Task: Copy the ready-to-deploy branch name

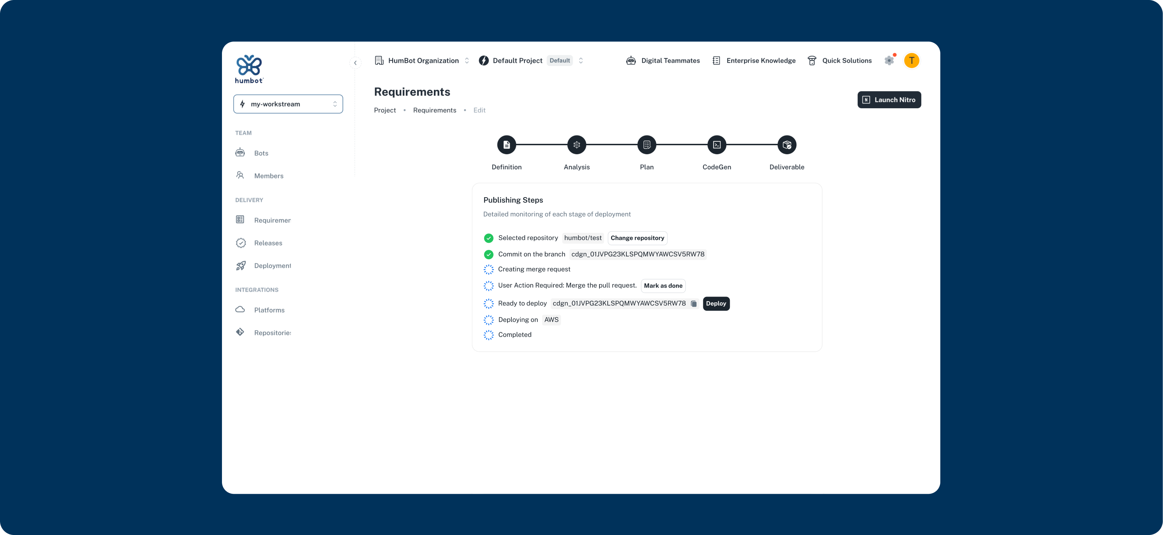Action: (694, 304)
